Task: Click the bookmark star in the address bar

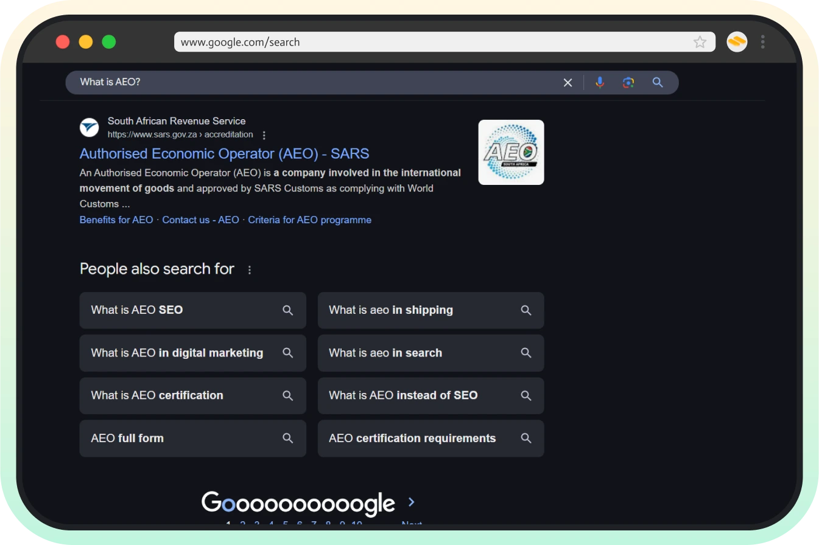Action: [x=700, y=41]
